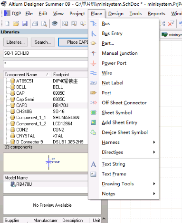The image size is (182, 223).
Task: Expand the Harness submenu
Action: click(x=124, y=142)
